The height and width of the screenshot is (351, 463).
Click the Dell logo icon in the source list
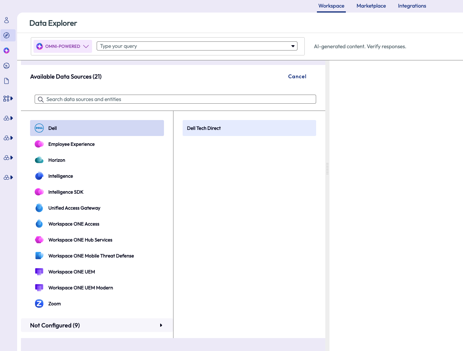pyautogui.click(x=39, y=128)
